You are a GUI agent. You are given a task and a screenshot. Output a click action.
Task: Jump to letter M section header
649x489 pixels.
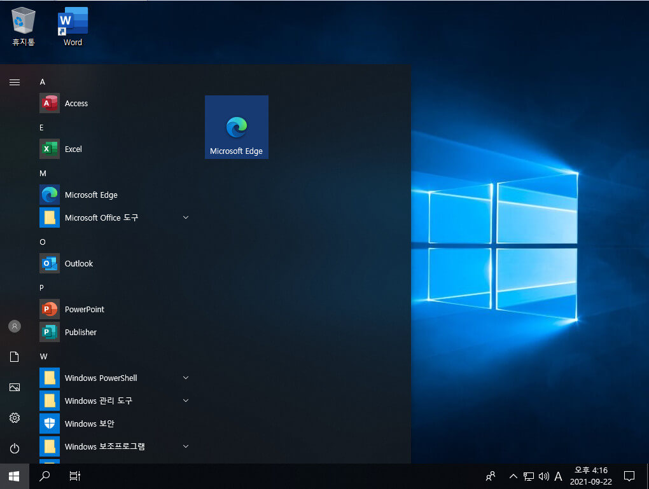43,174
